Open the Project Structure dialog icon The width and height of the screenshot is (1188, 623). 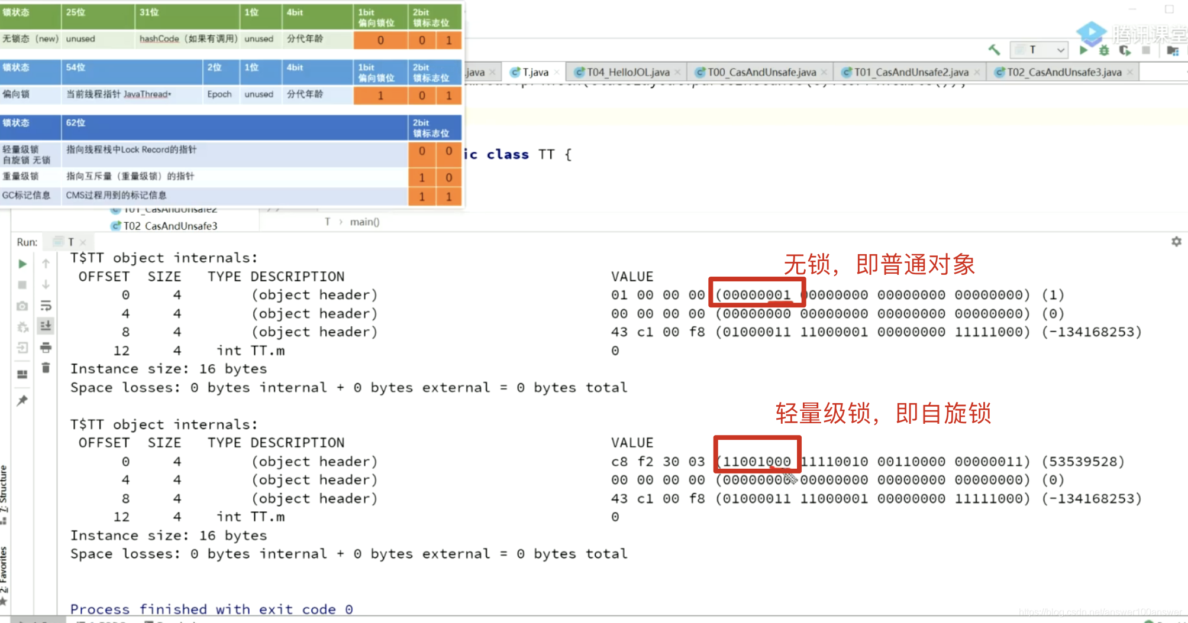tap(1173, 50)
